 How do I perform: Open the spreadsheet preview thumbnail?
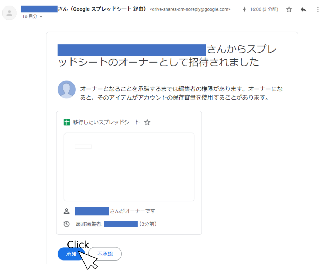click(129, 167)
